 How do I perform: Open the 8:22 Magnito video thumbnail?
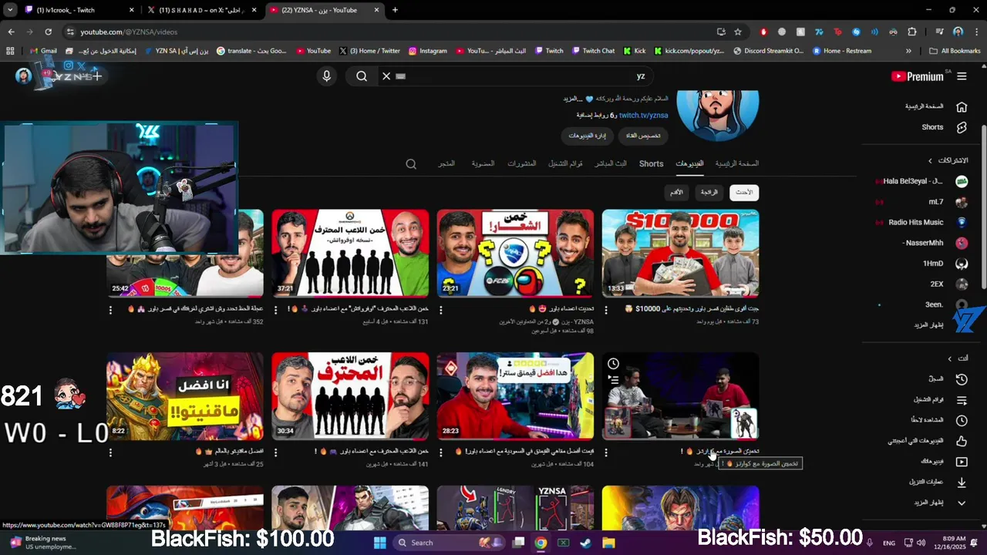point(185,396)
